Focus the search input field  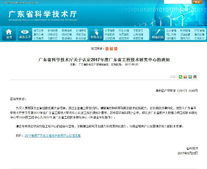(x=178, y=2)
